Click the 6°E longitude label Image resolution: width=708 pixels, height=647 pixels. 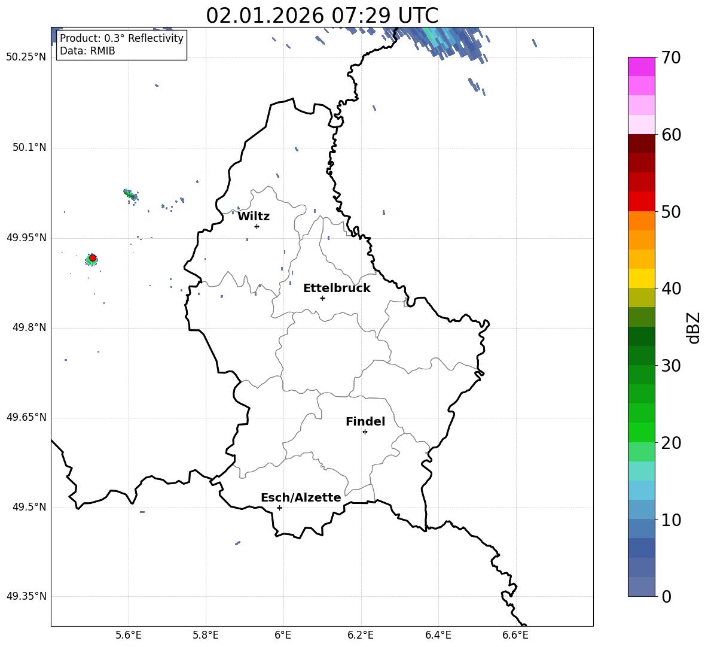coord(283,636)
